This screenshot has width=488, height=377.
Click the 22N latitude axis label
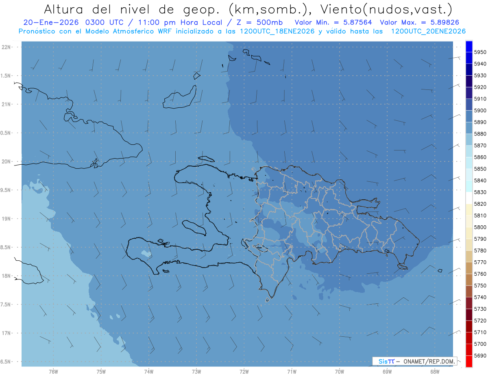pyautogui.click(x=7, y=47)
